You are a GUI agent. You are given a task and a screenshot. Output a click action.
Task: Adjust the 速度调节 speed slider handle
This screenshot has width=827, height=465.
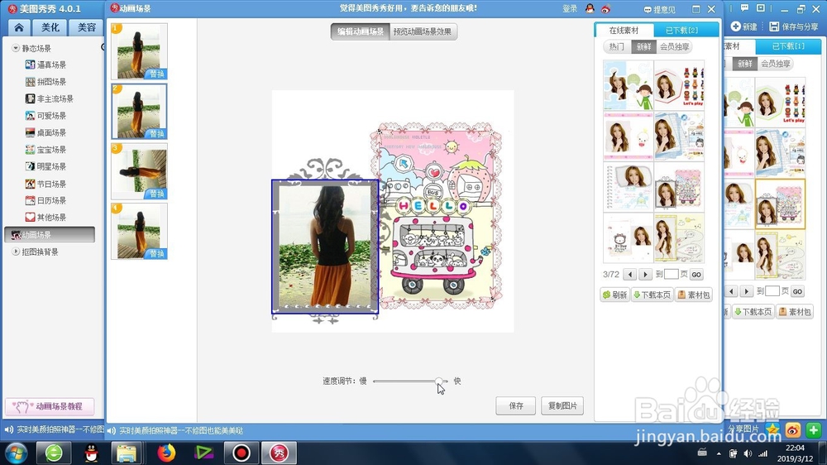(x=439, y=381)
